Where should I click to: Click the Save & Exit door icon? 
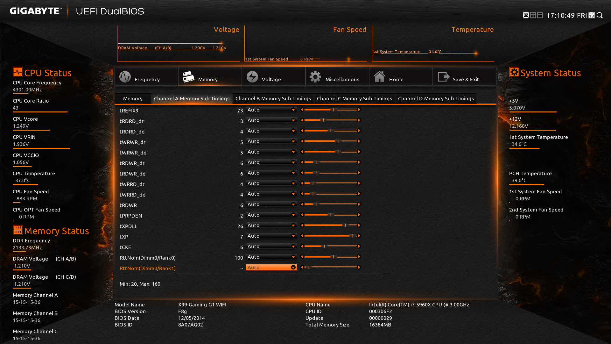click(x=444, y=77)
